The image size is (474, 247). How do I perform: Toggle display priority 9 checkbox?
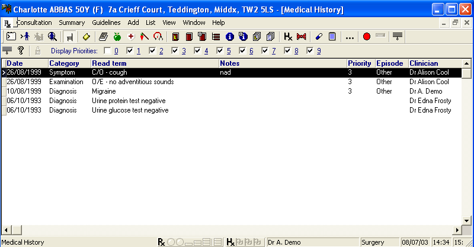click(310, 51)
